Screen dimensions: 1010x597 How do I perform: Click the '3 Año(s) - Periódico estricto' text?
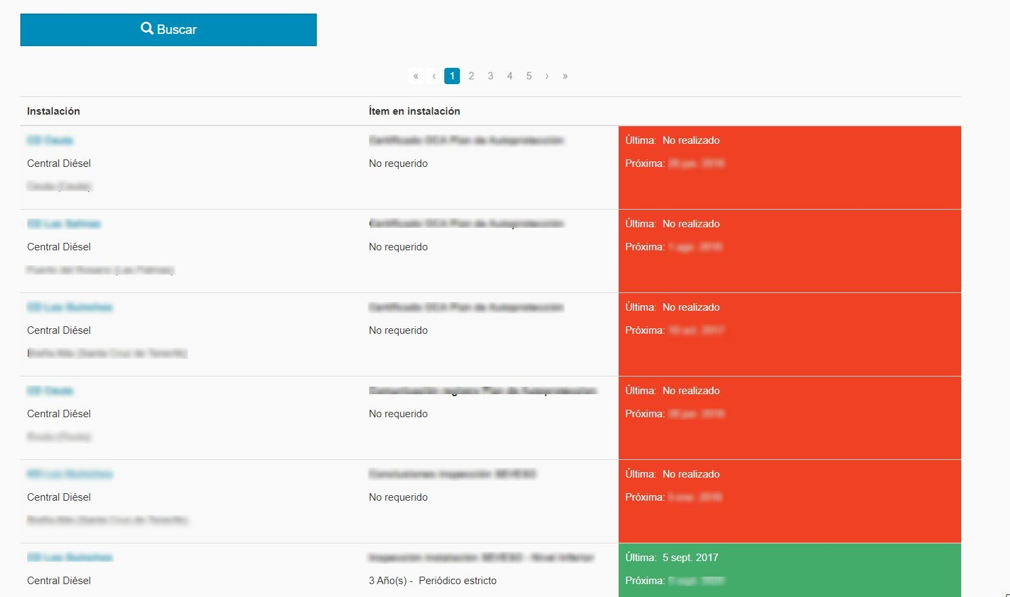tap(433, 581)
